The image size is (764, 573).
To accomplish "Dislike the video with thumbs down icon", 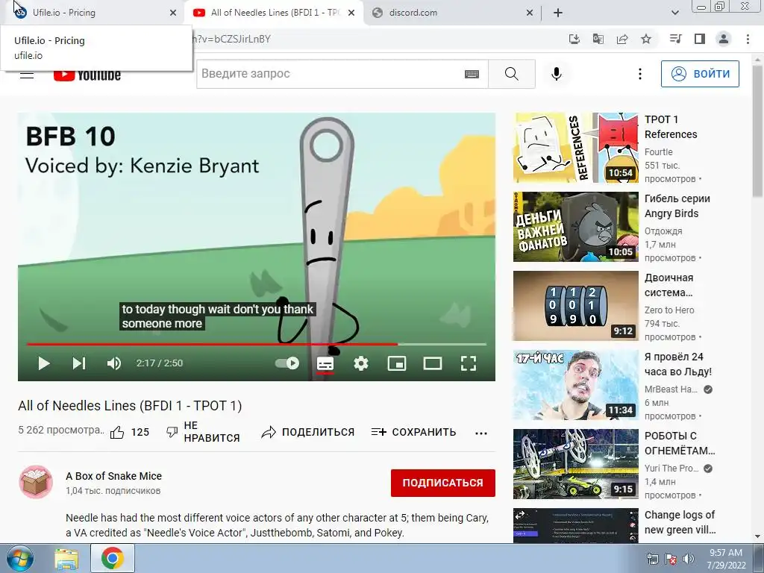I will [172, 432].
